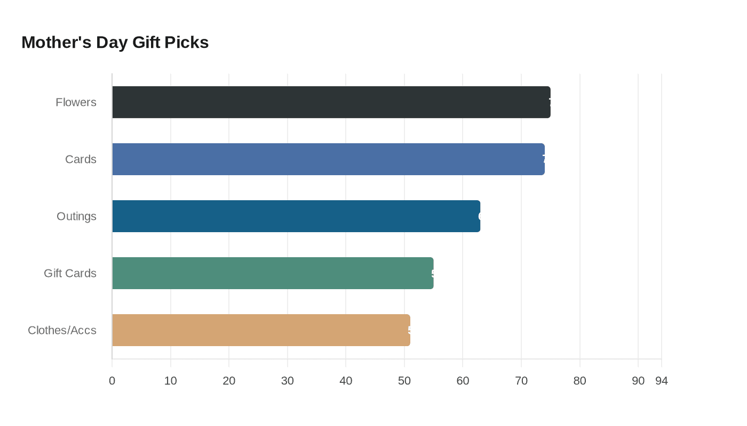
Task: Click the Gift Cards axis label
Action: (x=70, y=273)
